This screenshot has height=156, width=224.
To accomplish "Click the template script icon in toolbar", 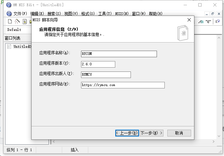I will pyautogui.click(x=24, y=21).
